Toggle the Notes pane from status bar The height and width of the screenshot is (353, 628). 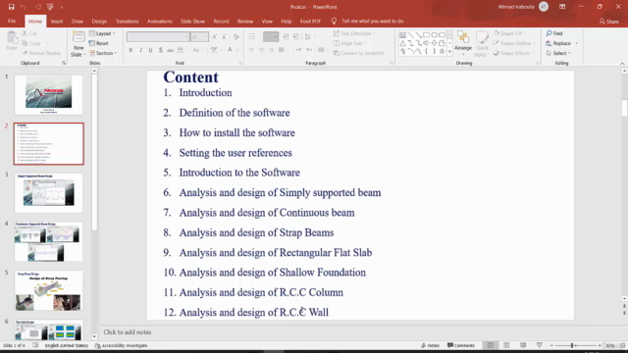430,345
